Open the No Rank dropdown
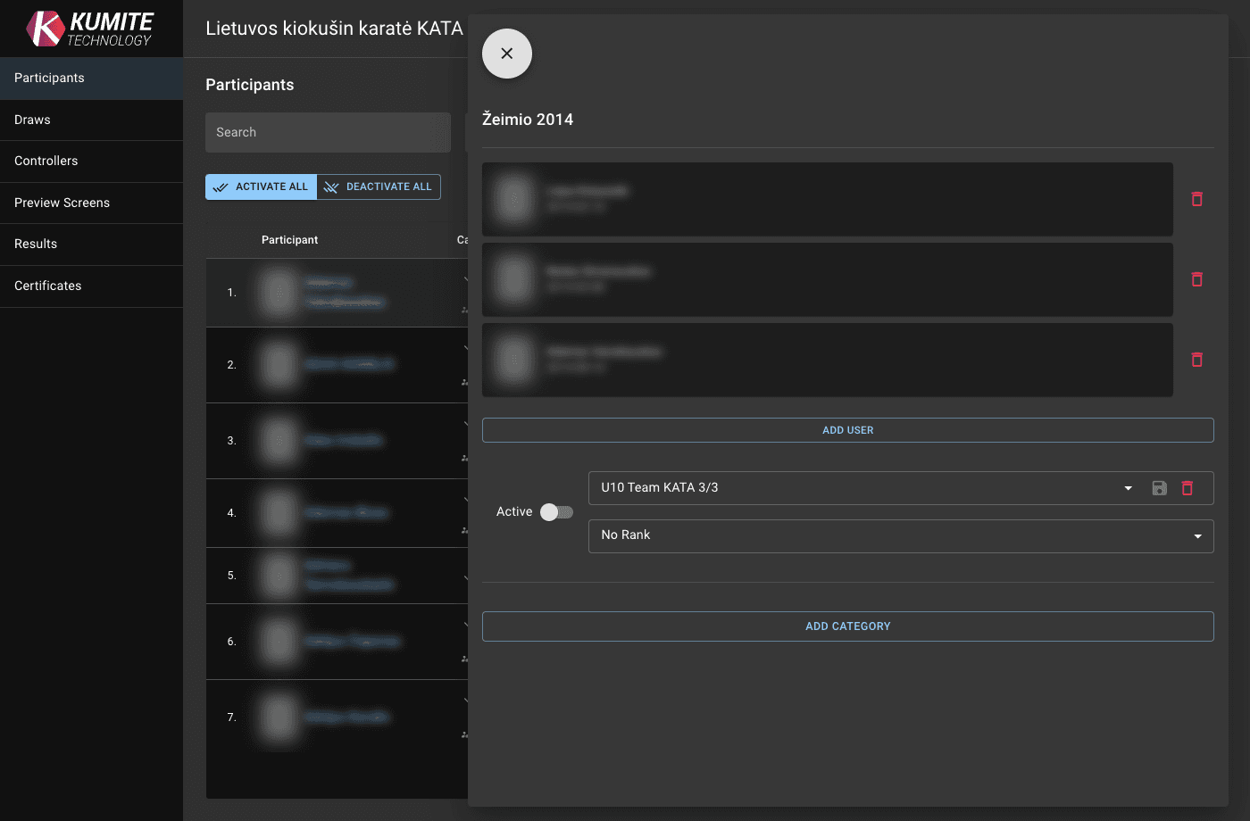The width and height of the screenshot is (1250, 821). coord(1197,535)
